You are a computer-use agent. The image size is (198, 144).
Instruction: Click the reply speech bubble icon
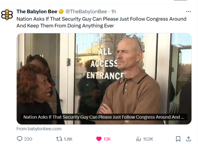(19, 139)
